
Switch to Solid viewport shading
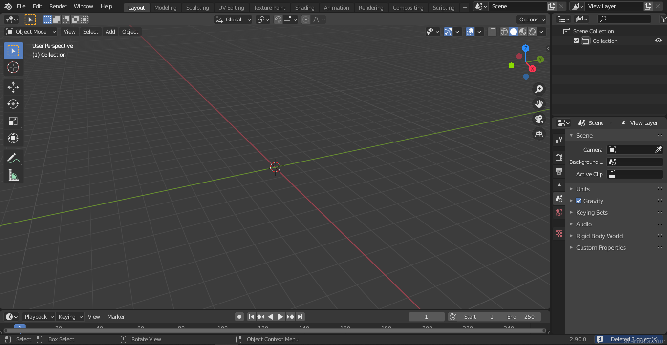tap(514, 32)
